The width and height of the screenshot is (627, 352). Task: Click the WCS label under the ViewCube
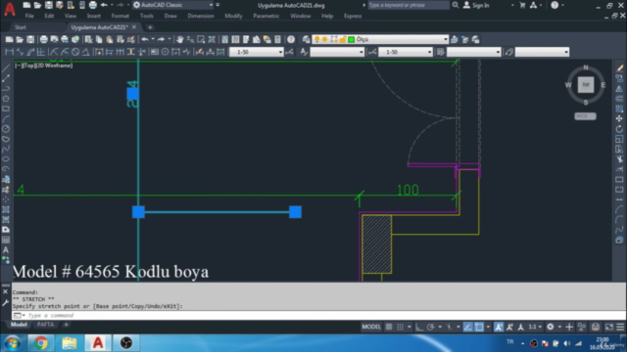(x=586, y=116)
